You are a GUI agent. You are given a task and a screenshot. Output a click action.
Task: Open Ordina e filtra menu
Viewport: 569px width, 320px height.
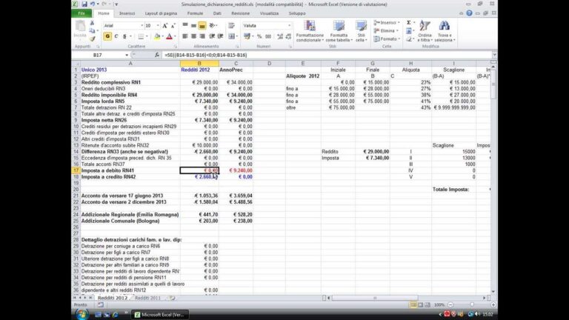pyautogui.click(x=425, y=32)
